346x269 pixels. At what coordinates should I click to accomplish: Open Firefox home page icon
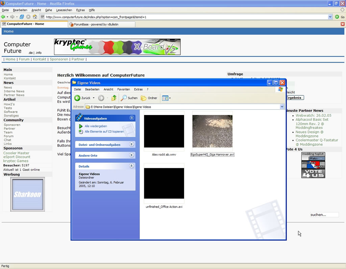click(35, 17)
